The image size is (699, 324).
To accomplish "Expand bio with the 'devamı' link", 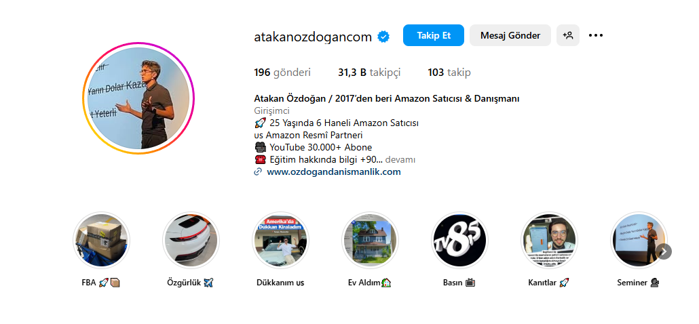I will click(400, 159).
